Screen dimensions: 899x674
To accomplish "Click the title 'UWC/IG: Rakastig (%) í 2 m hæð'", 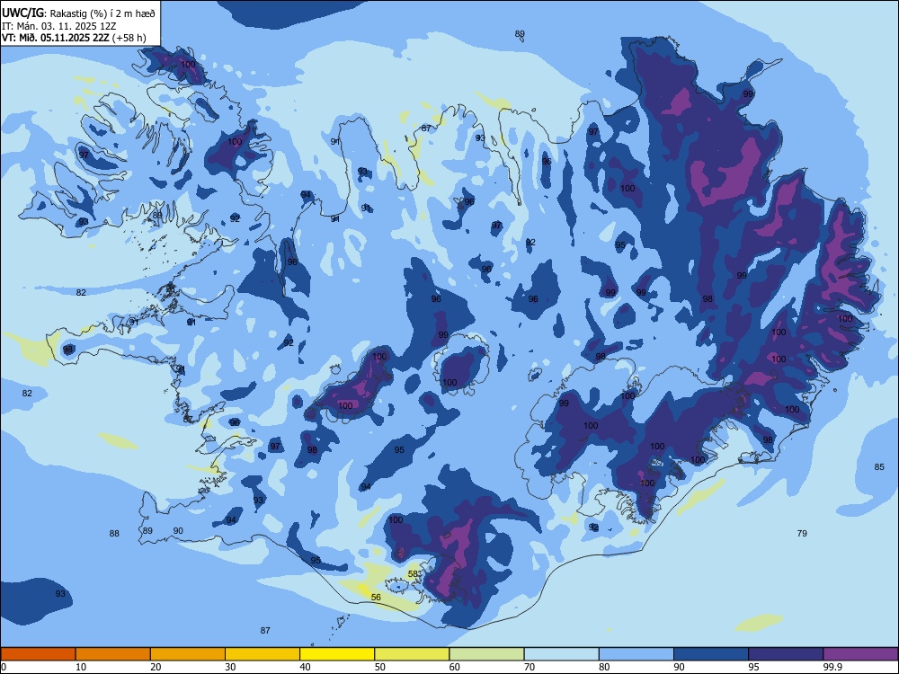I will (x=78, y=13).
